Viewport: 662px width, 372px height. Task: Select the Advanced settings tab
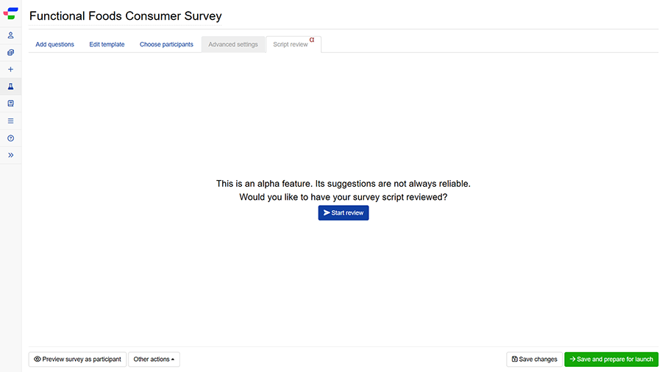[233, 45]
